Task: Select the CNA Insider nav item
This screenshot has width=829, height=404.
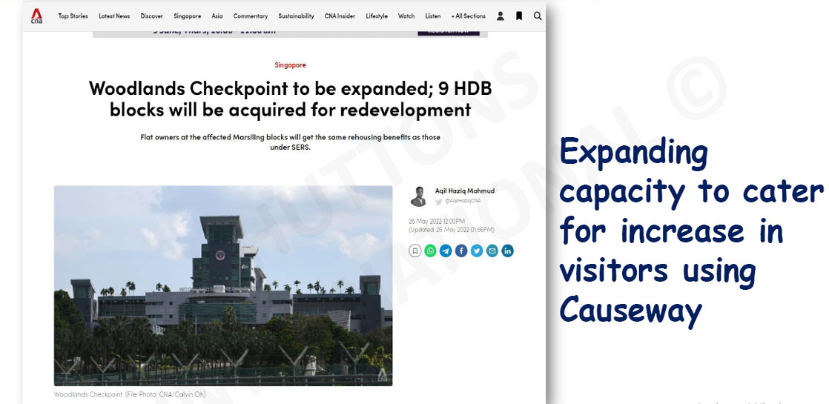Action: pyautogui.click(x=340, y=16)
